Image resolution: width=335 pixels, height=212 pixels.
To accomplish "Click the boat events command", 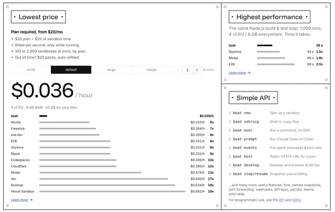I will pyautogui.click(x=245, y=148).
